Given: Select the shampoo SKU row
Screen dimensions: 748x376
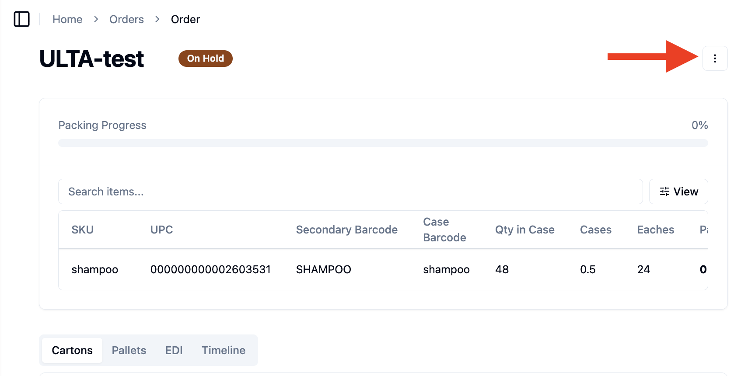Looking at the screenshot, I should (383, 269).
